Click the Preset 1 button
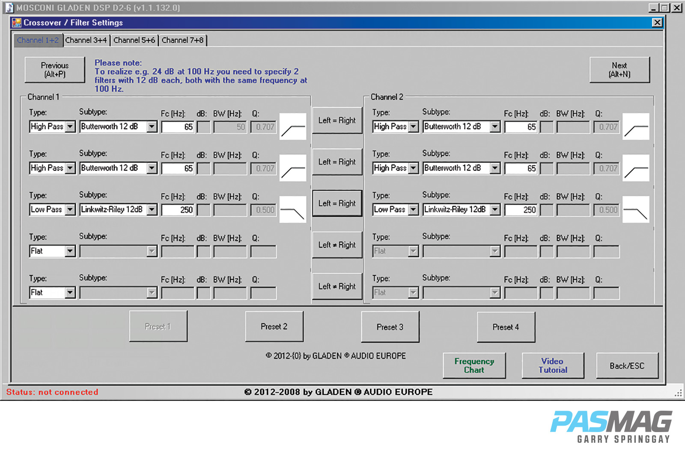The height and width of the screenshot is (456, 685). tap(158, 327)
